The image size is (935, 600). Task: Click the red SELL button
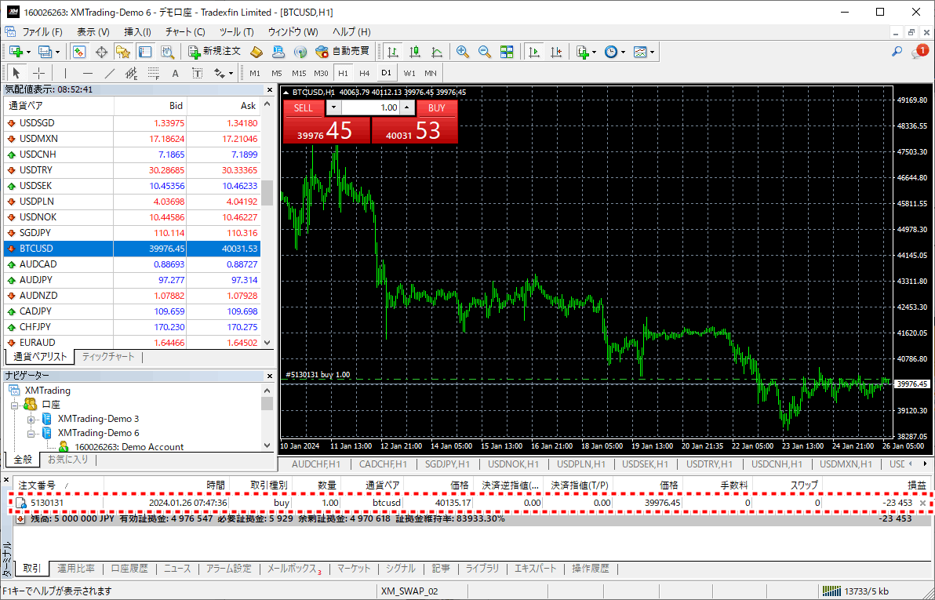[x=304, y=108]
